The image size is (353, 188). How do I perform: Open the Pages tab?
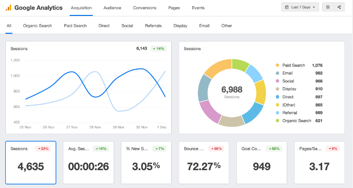(174, 8)
